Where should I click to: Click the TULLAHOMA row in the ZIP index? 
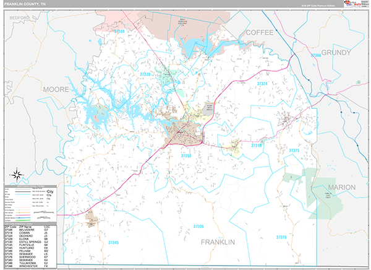tap(28, 263)
